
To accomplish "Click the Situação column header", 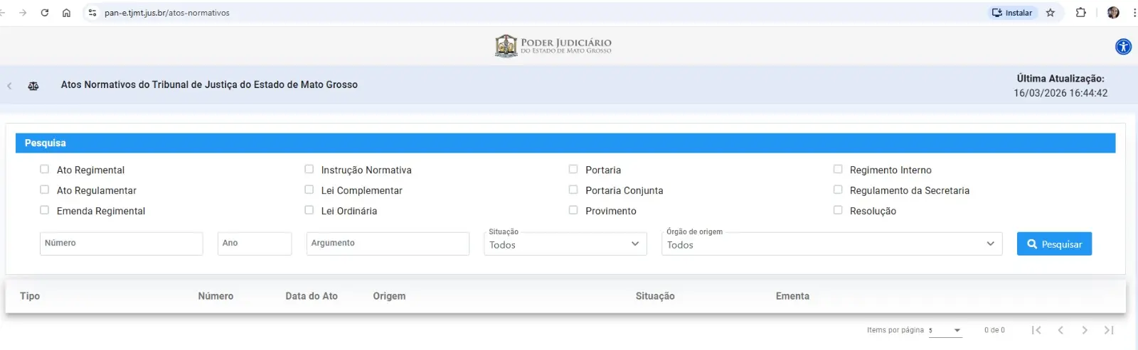I will 655,296.
